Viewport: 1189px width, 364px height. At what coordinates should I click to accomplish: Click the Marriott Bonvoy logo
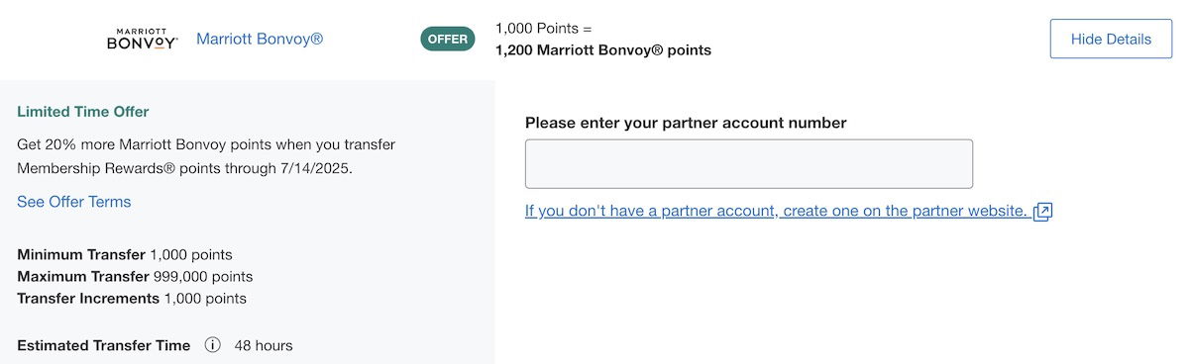[143, 40]
